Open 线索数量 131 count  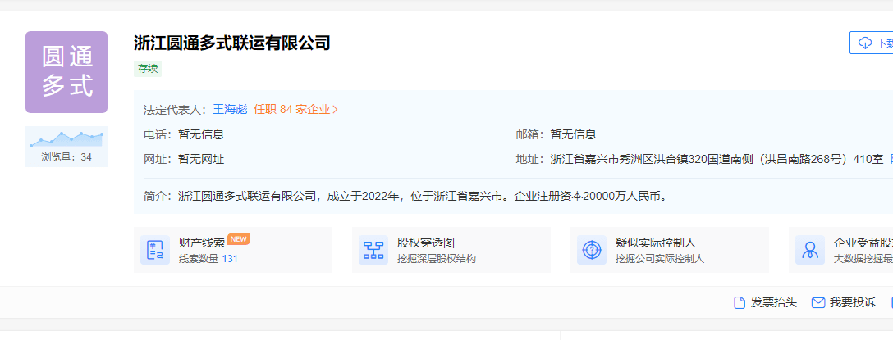208,259
